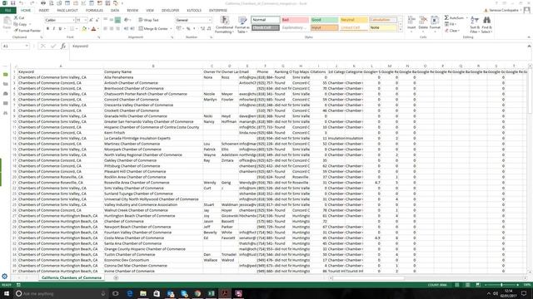Click the AutoSum sigma icon
The height and width of the screenshot is (299, 533).
pyautogui.click(x=446, y=17)
